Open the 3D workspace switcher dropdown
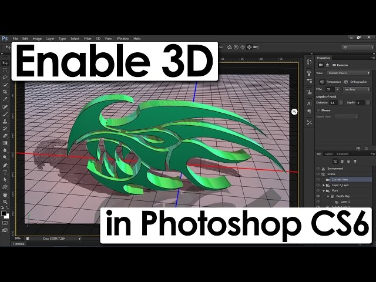 point(358,47)
